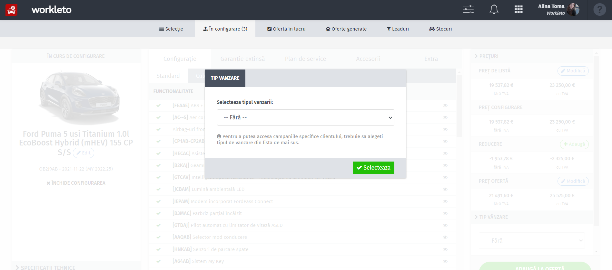Go to Oferte generate tab

point(346,29)
